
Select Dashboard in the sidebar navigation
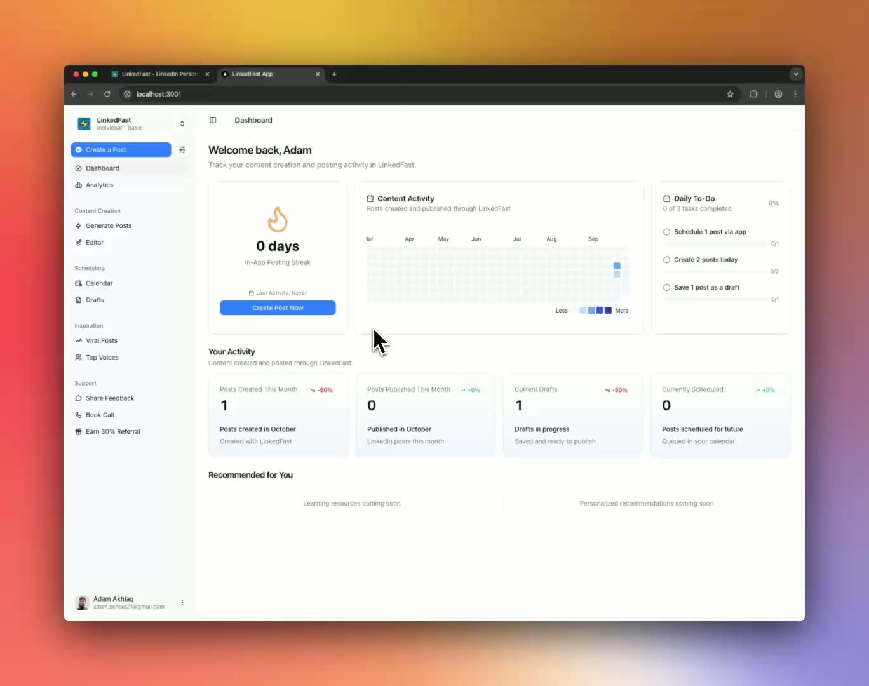click(x=103, y=168)
